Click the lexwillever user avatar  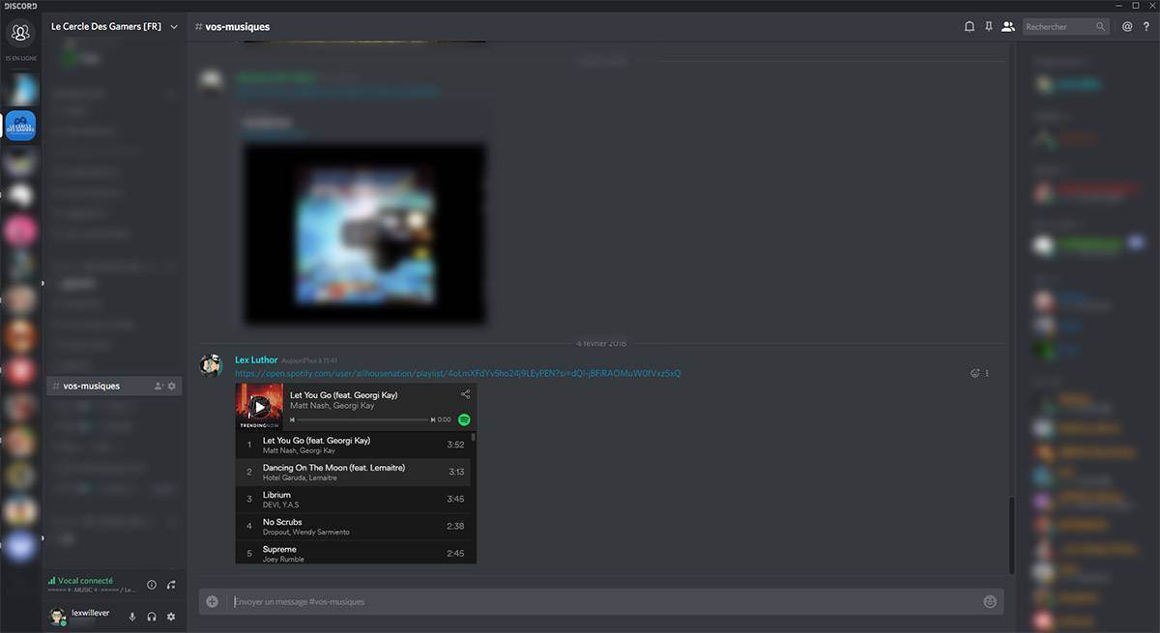pyautogui.click(x=58, y=617)
